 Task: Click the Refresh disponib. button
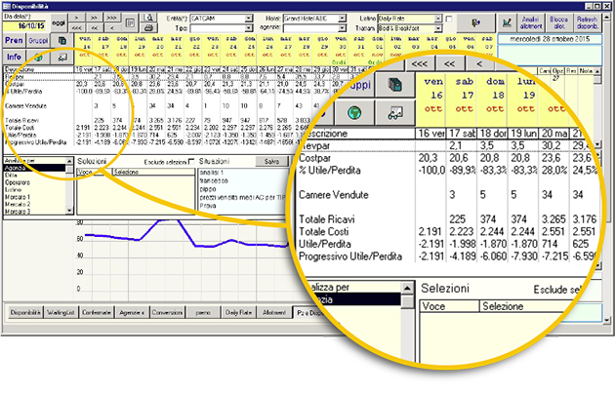[x=587, y=23]
